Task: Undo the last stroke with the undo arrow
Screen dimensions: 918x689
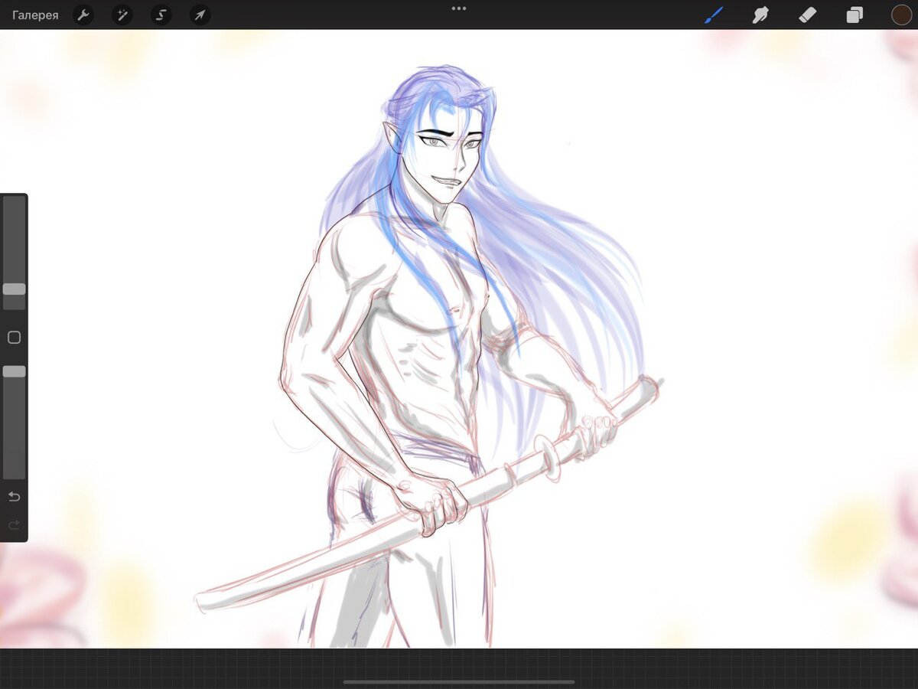Action: [x=14, y=497]
